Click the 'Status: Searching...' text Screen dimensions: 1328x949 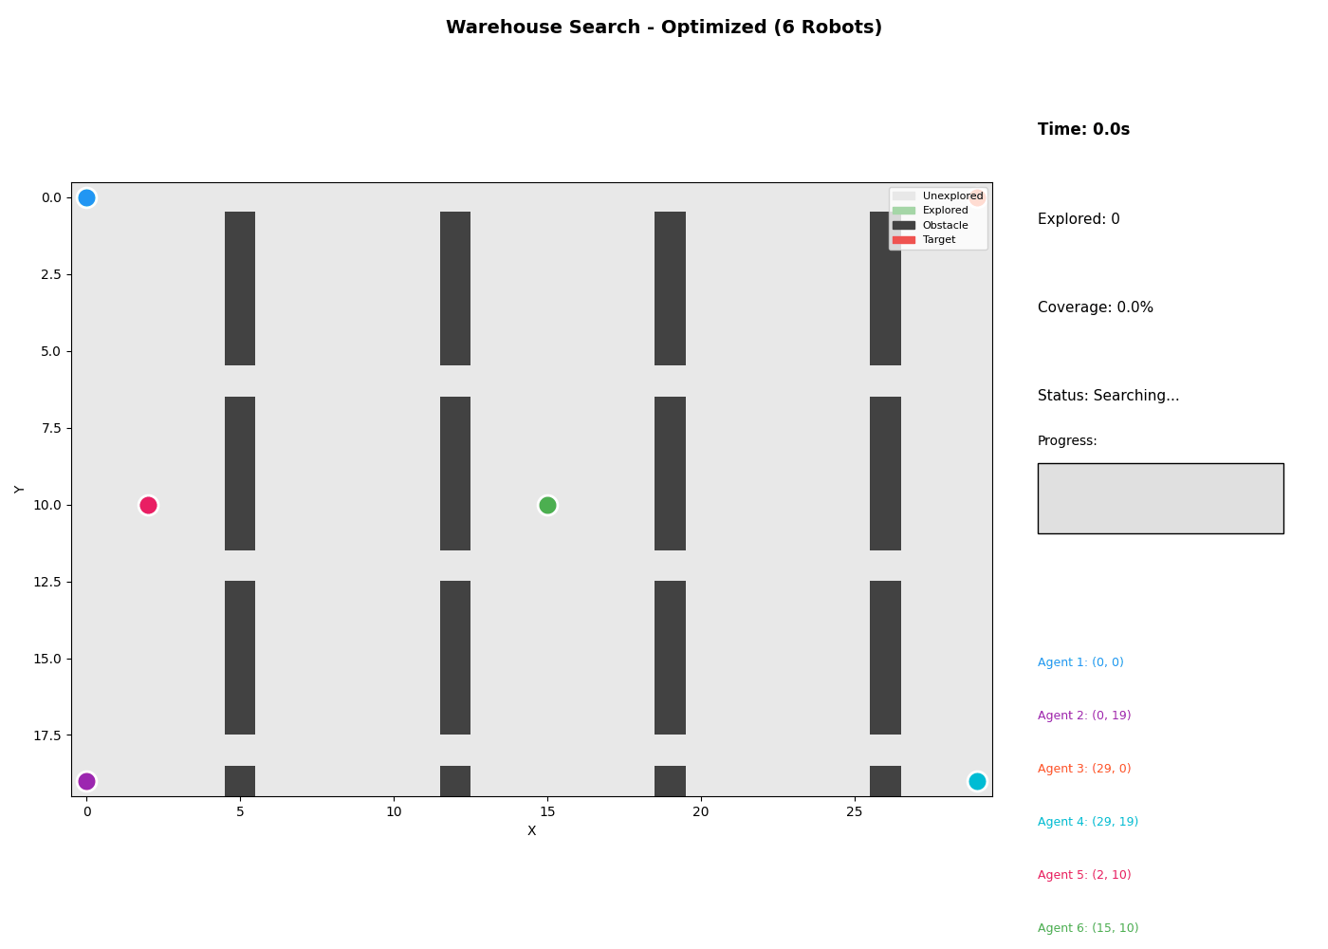[x=1108, y=396]
